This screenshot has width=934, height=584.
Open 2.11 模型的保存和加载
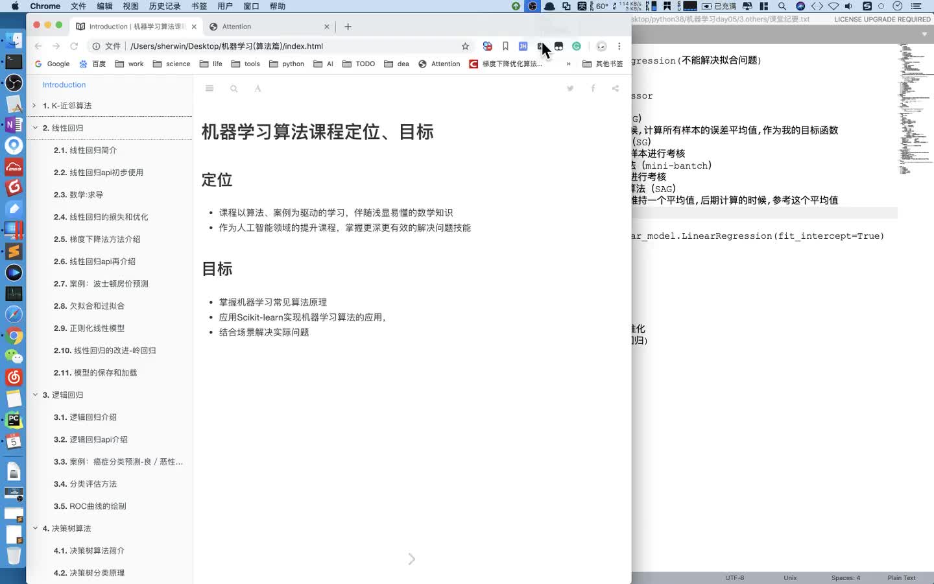tap(95, 372)
